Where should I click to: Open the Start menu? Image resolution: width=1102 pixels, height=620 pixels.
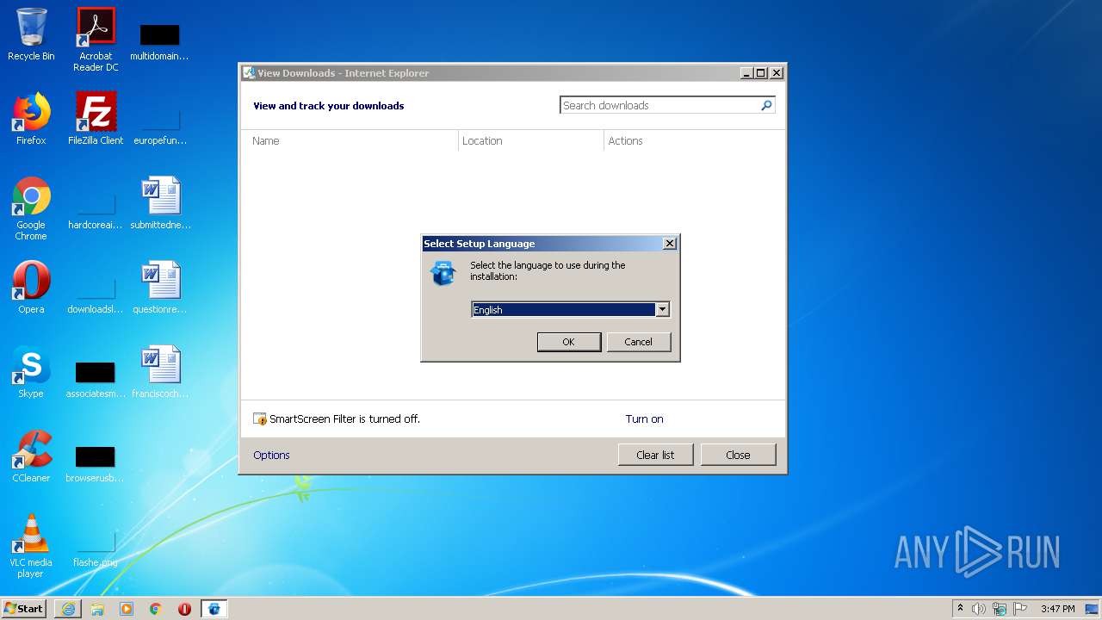coord(23,609)
